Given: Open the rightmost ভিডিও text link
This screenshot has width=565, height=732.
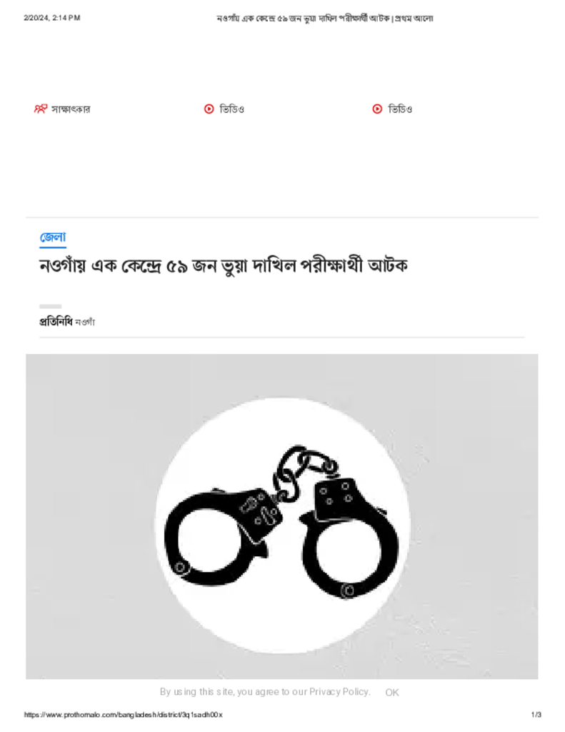Looking at the screenshot, I should click(400, 109).
